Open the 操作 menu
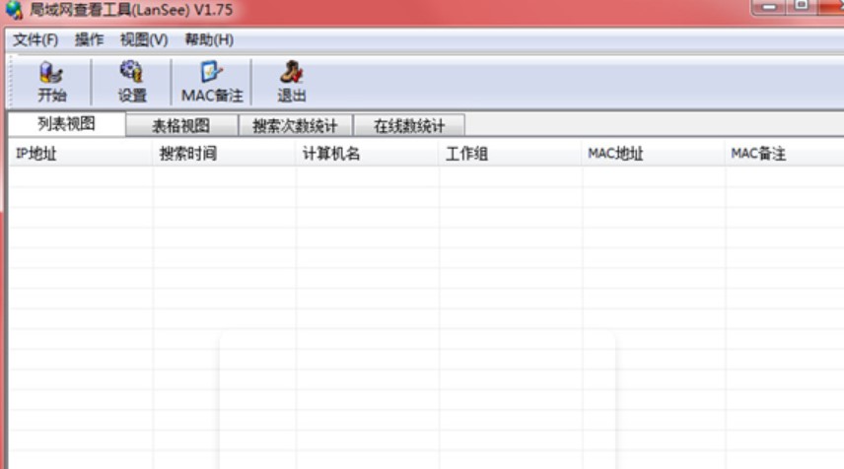 point(89,39)
